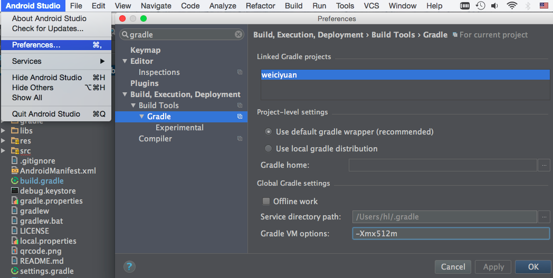Collapse the Editor settings group

pyautogui.click(x=125, y=61)
